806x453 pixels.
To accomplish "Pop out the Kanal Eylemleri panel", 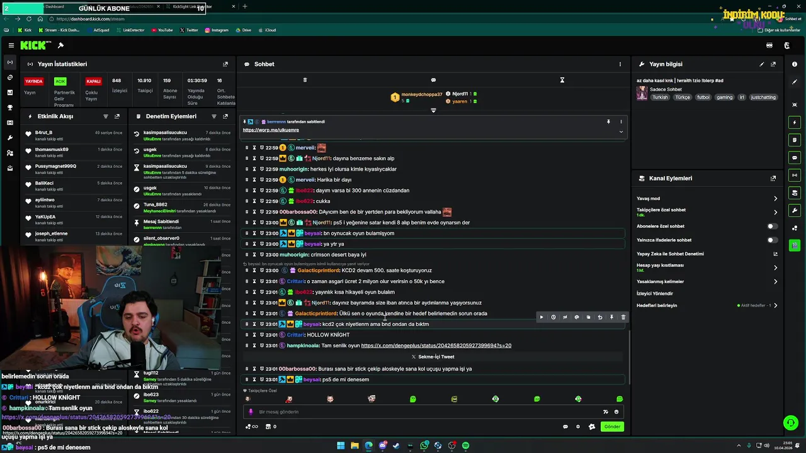I will [x=773, y=178].
